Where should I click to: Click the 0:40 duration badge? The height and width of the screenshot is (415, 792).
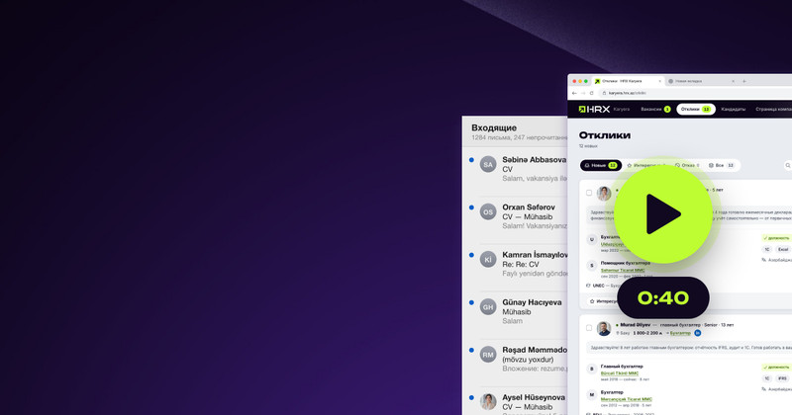click(663, 297)
